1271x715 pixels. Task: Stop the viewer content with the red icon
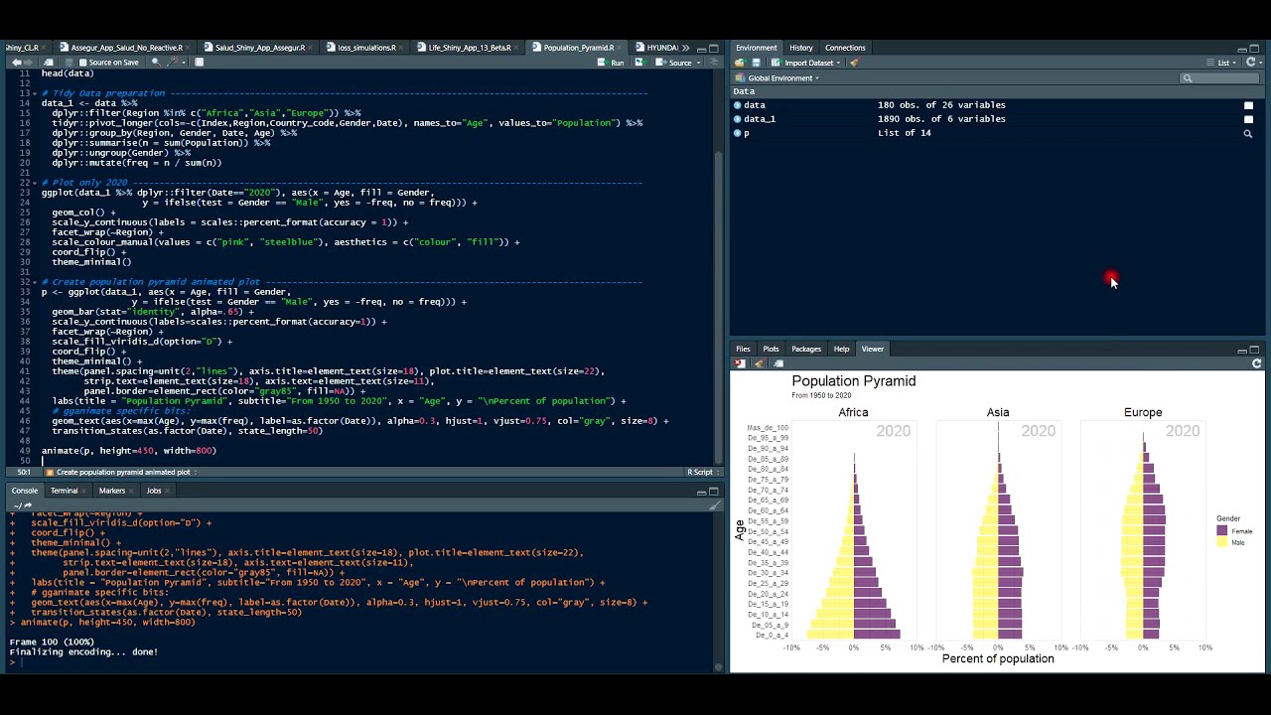tap(739, 363)
